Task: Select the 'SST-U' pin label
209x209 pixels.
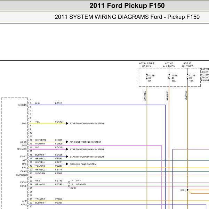Action: tap(23, 182)
